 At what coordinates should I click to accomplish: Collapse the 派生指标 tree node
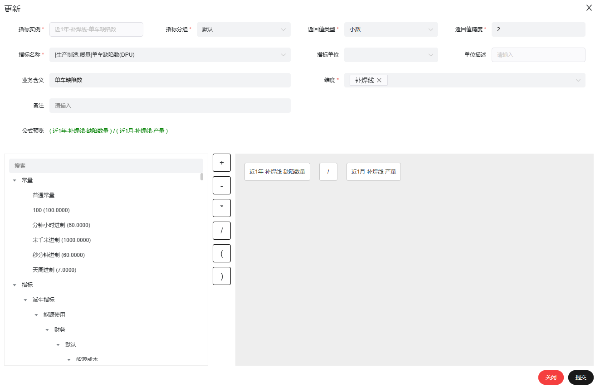click(x=25, y=300)
